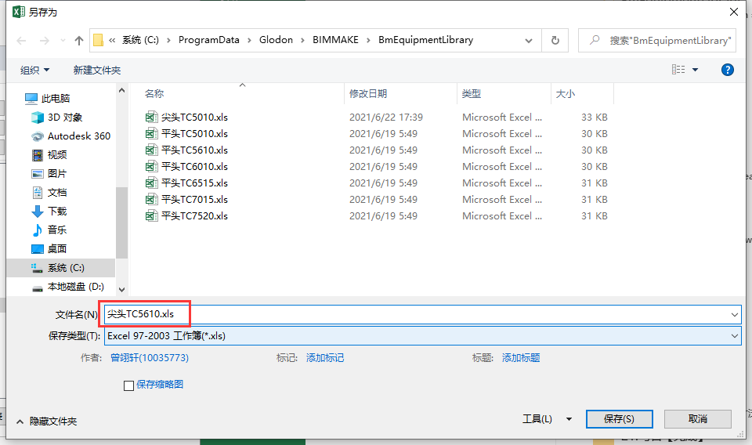
Task: Click Excel icon of 平头TC7520.xls
Action: (151, 215)
